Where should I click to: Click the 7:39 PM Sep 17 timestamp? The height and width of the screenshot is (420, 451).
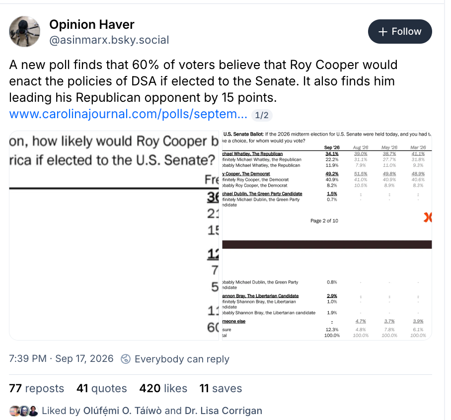[x=61, y=359]
